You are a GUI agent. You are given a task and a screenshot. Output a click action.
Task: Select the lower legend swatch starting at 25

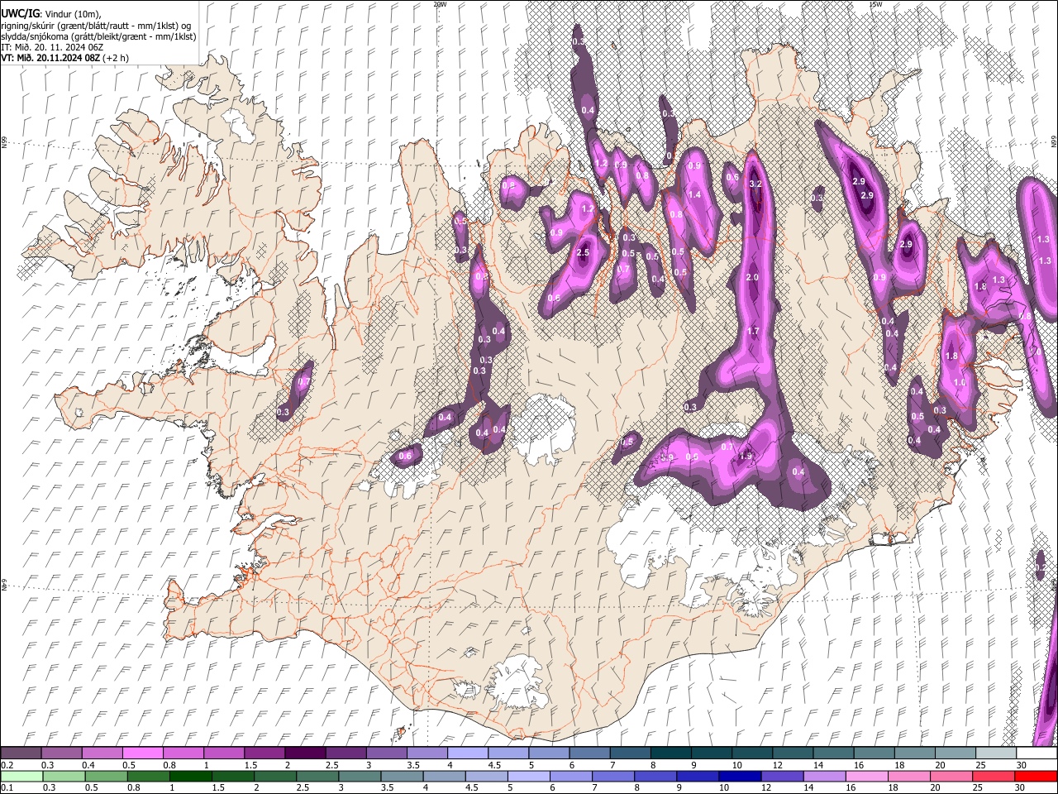[993, 777]
